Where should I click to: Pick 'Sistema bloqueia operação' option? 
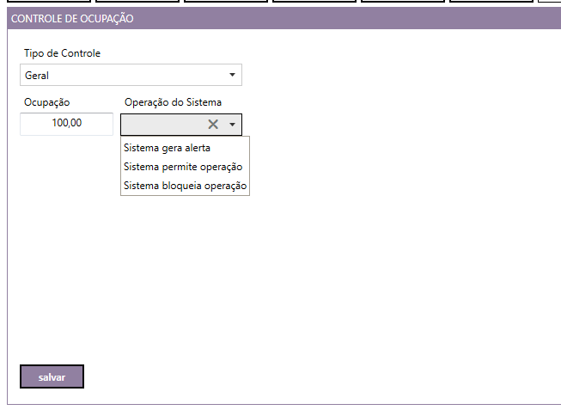tap(185, 186)
